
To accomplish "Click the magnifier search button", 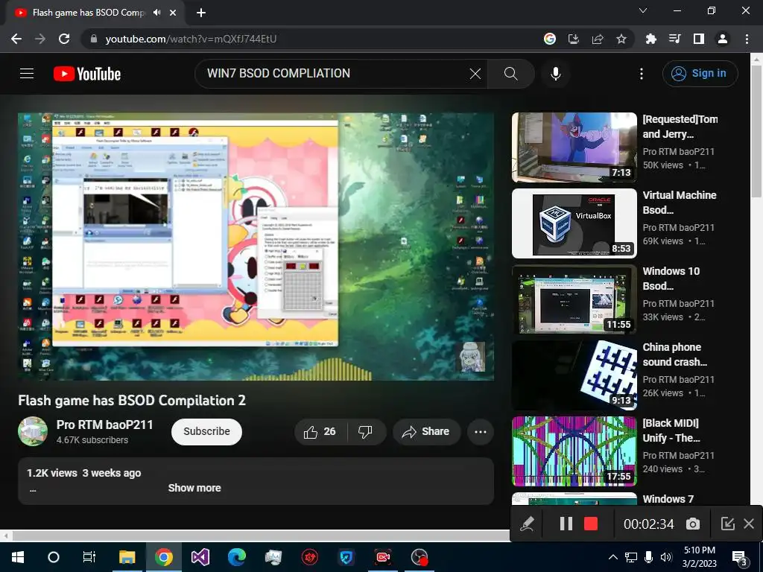I will tap(510, 74).
